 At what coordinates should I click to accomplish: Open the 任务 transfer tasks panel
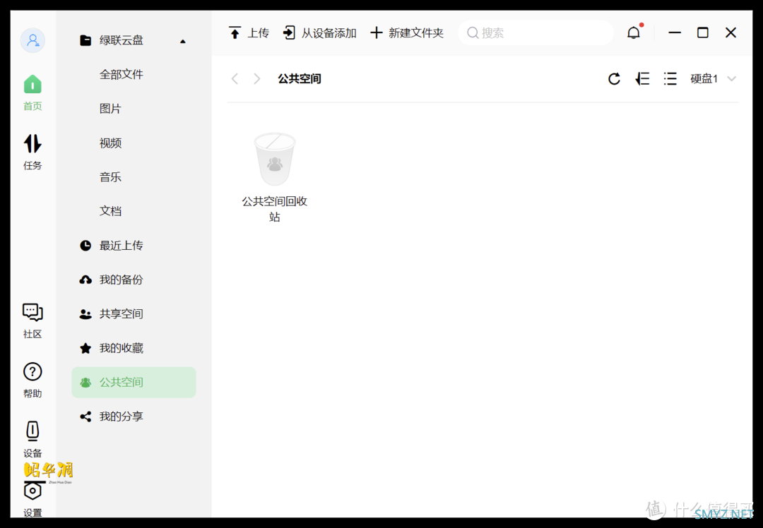pyautogui.click(x=32, y=152)
